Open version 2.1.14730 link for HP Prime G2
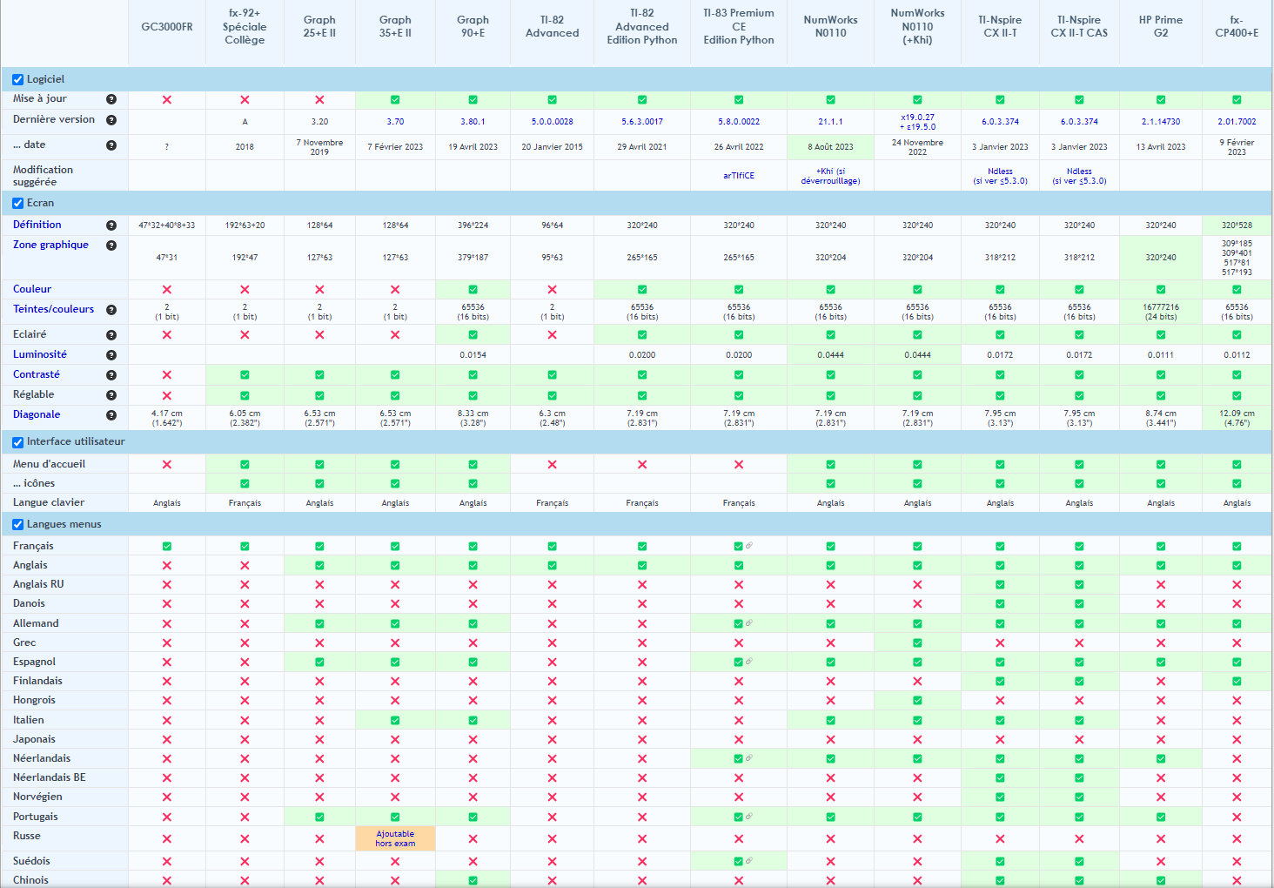This screenshot has height=888, width=1274. click(1161, 122)
